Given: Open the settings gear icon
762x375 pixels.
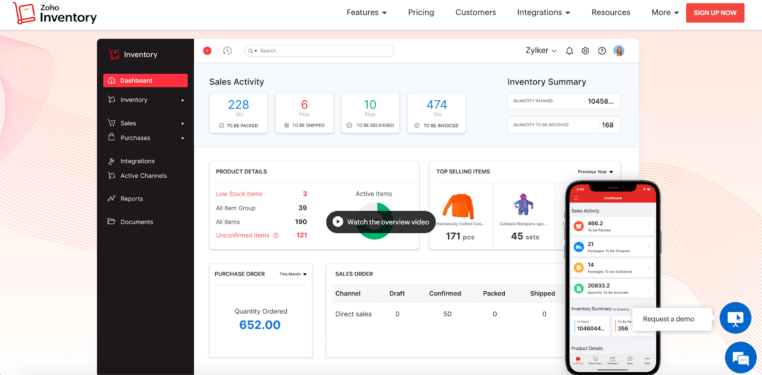Looking at the screenshot, I should pyautogui.click(x=585, y=51).
